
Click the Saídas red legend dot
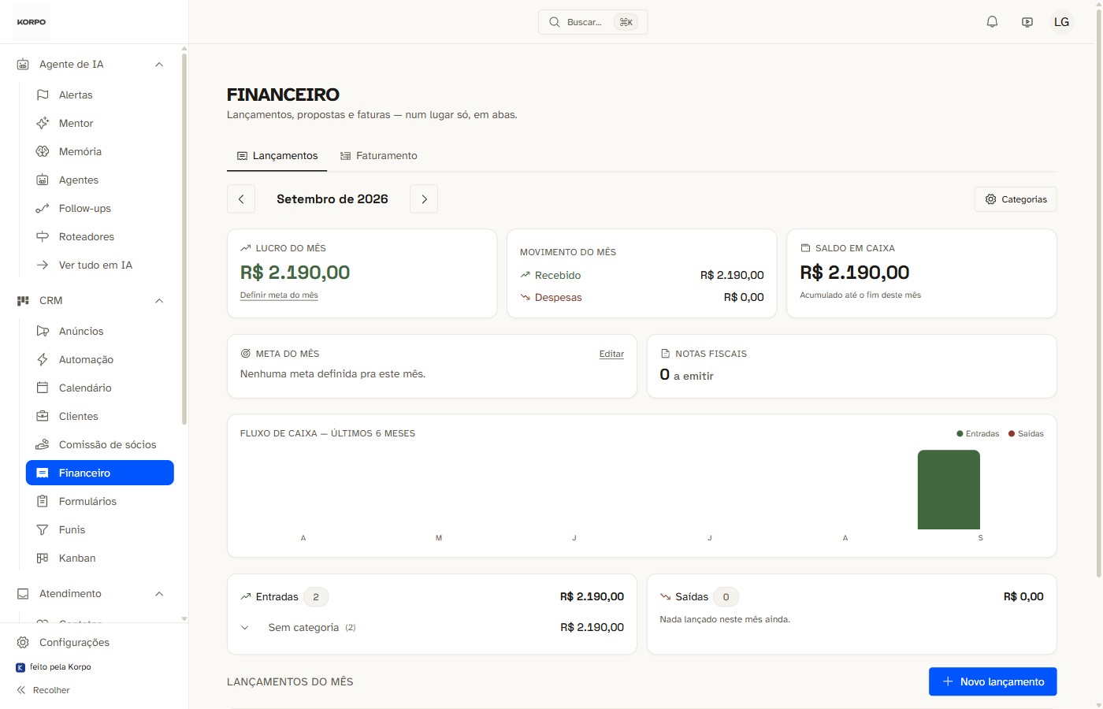click(1012, 433)
